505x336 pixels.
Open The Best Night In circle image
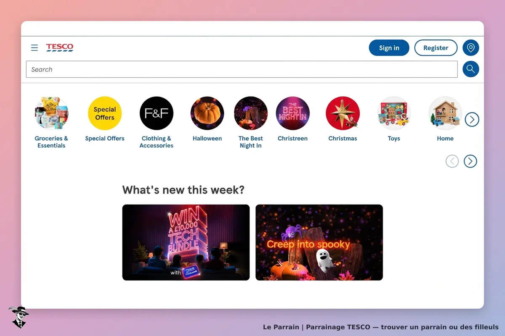coord(251,113)
